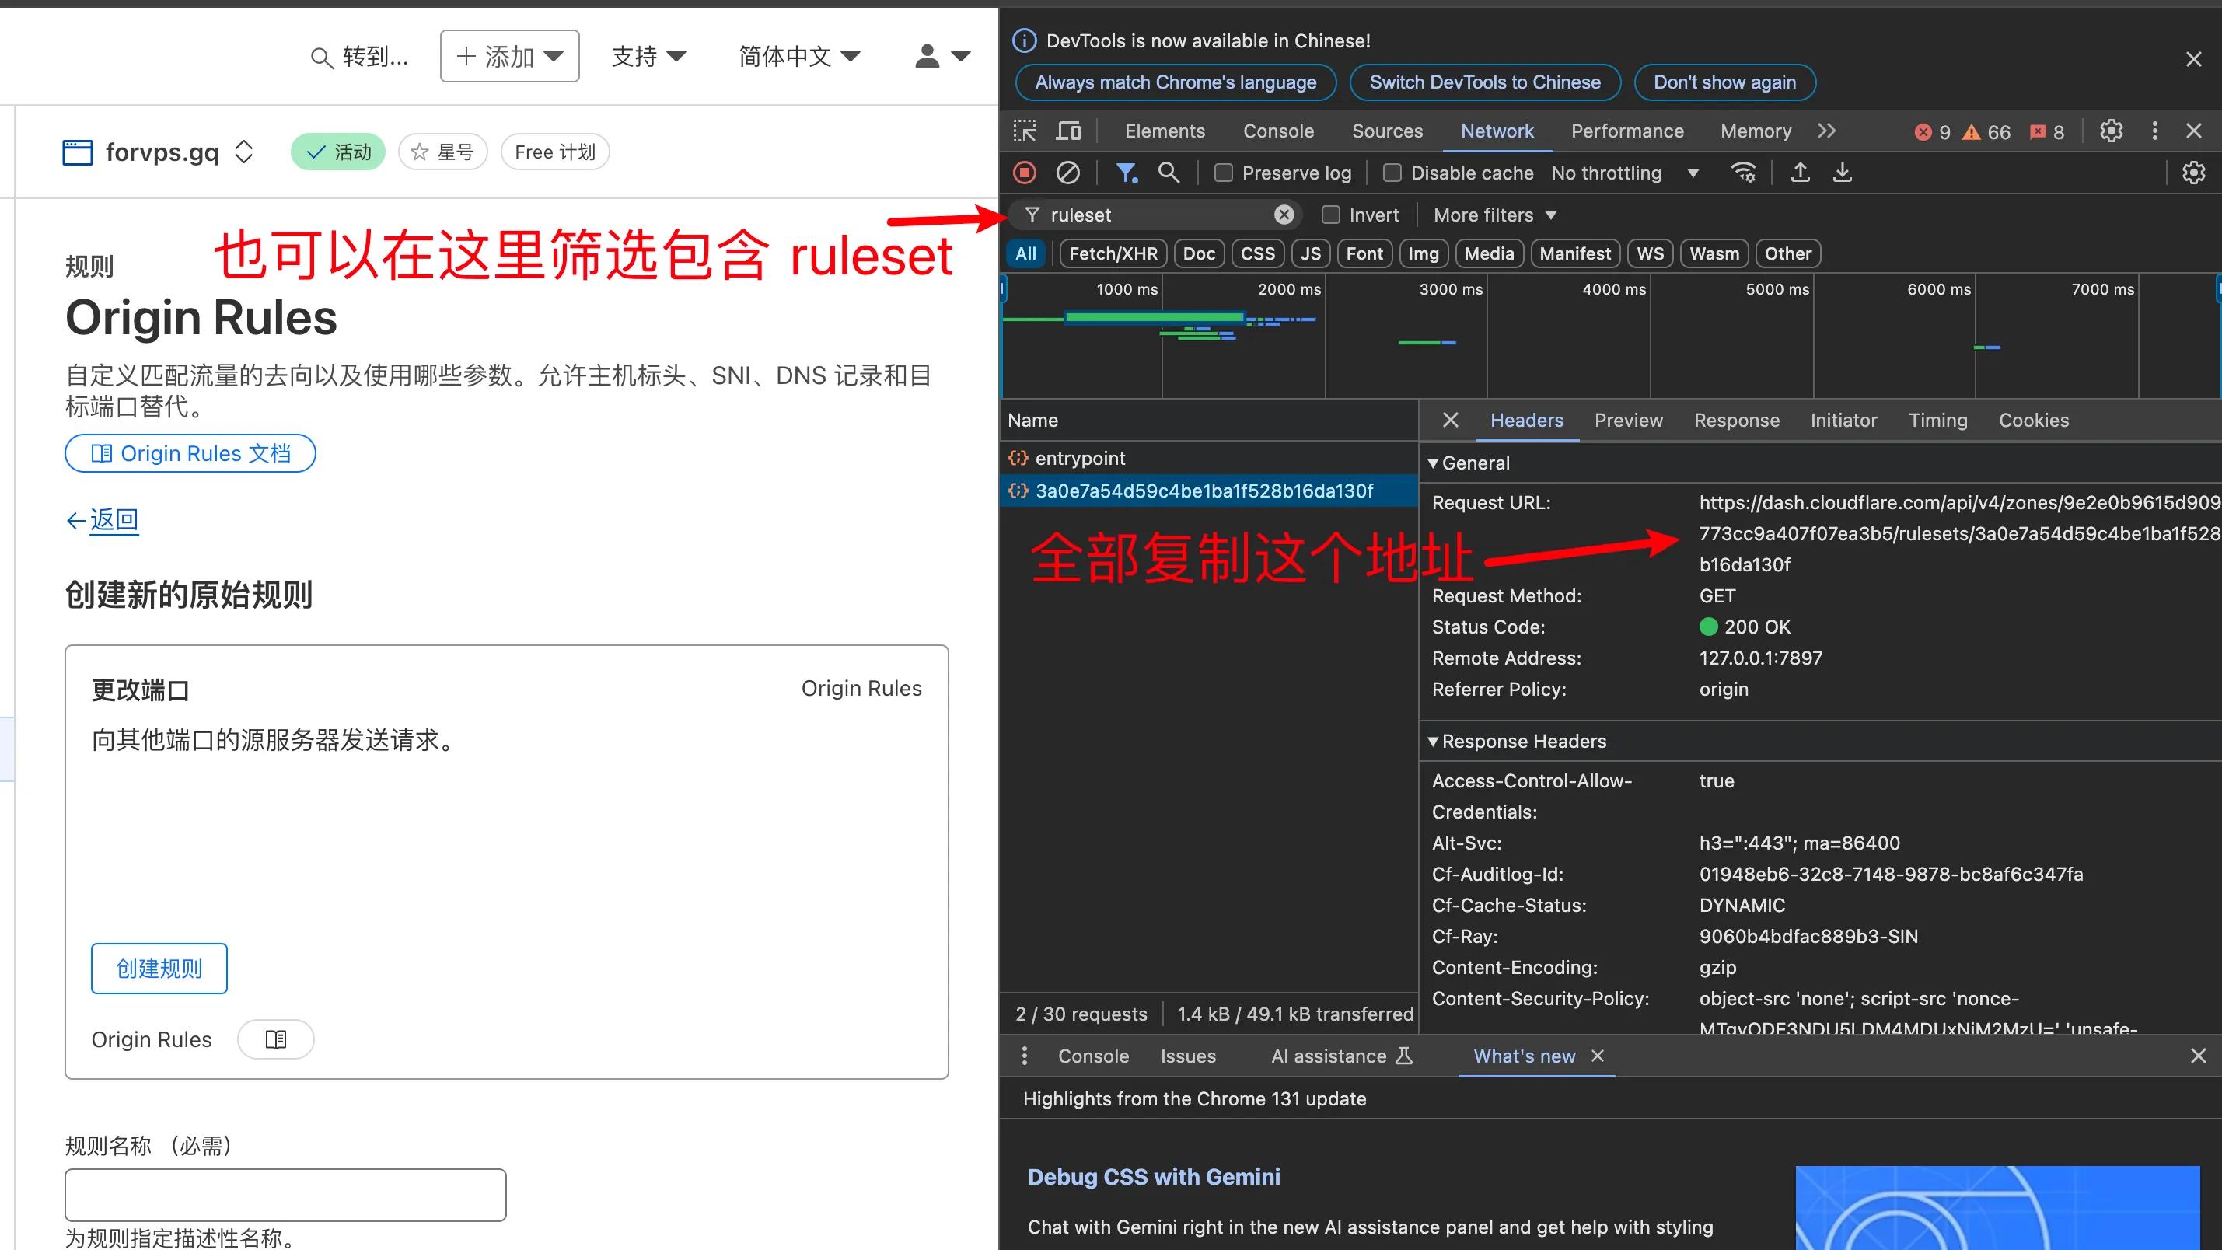Collapse the Response Headers section
Screen dimensions: 2222x1250
(x=1516, y=741)
